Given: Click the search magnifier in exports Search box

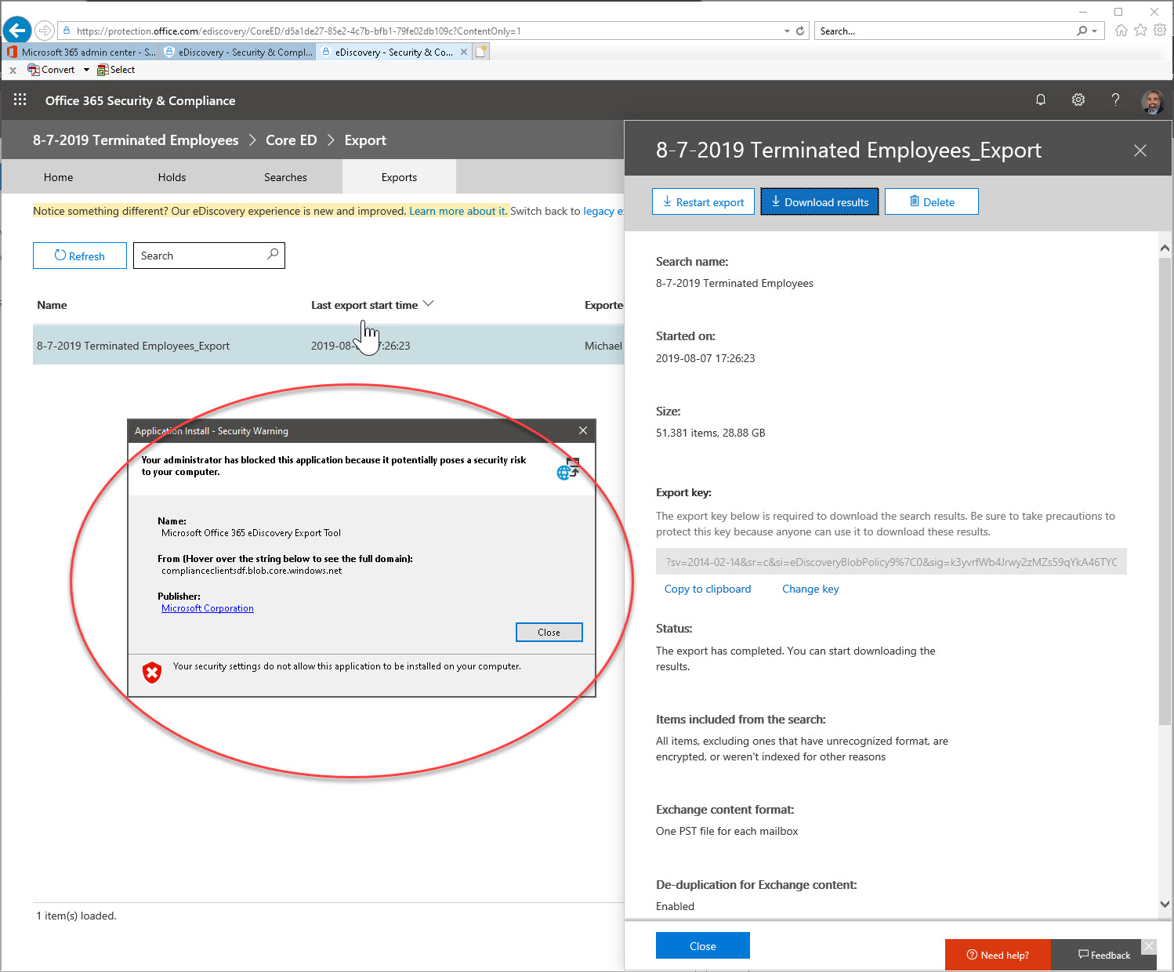Looking at the screenshot, I should coord(273,254).
